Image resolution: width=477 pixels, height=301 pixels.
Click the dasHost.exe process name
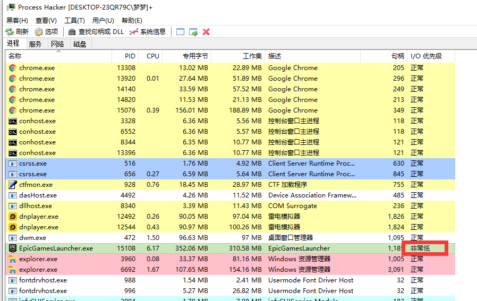38,195
